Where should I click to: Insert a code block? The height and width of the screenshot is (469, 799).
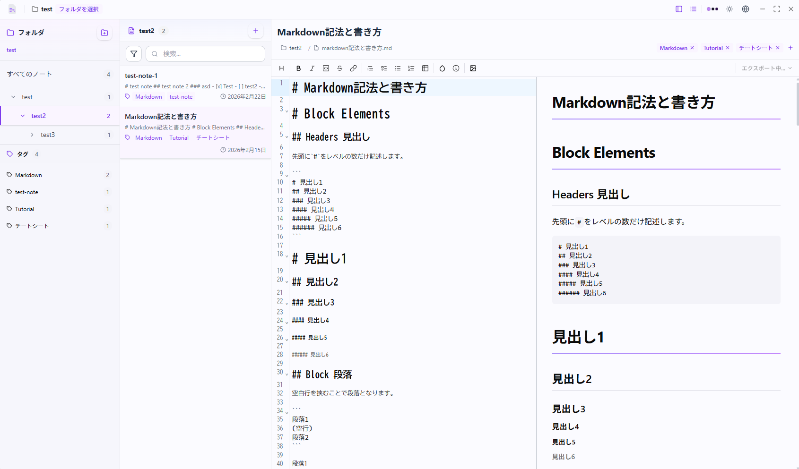click(325, 68)
